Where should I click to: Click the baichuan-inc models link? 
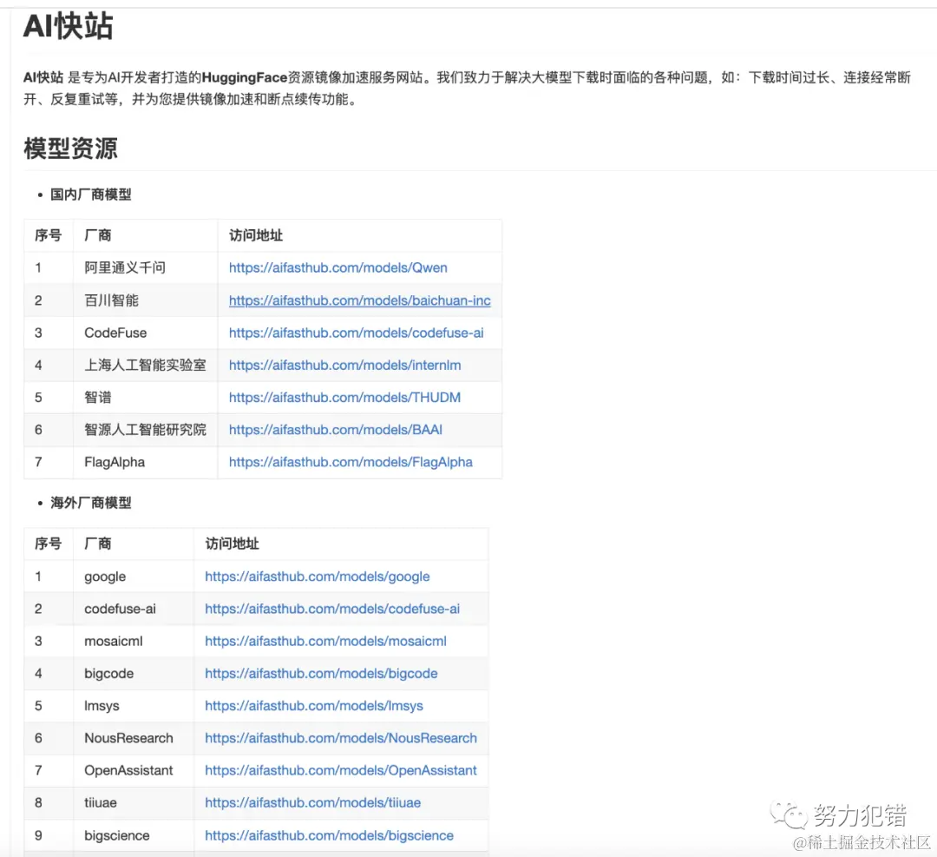(x=360, y=300)
